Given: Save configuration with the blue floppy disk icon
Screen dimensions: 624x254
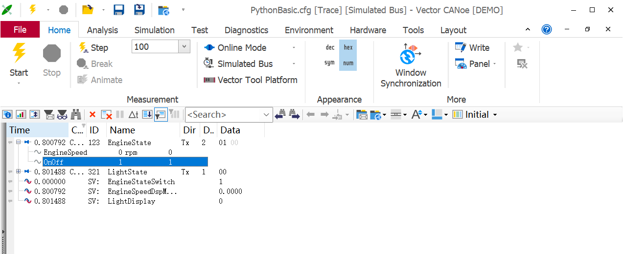Looking at the screenshot, I should pyautogui.click(x=119, y=10).
